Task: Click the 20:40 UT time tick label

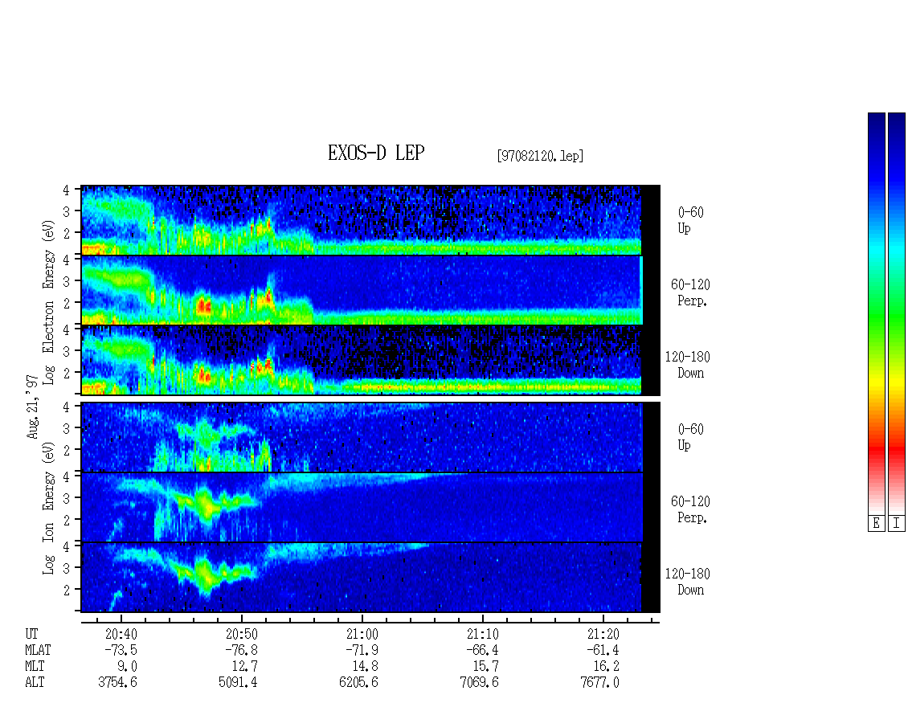Action: click(x=121, y=634)
